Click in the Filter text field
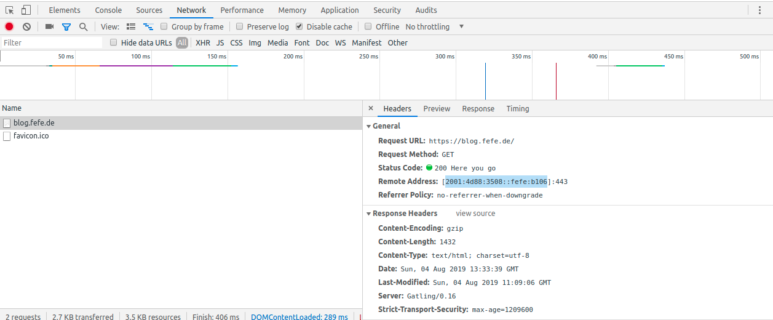773x320 pixels. coord(52,42)
